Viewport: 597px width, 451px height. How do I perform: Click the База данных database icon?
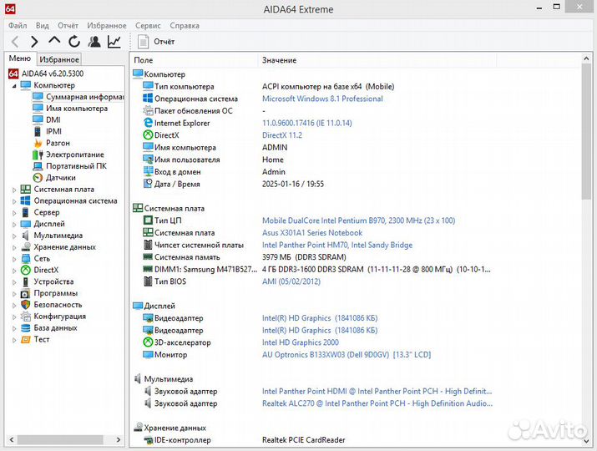tap(26, 327)
